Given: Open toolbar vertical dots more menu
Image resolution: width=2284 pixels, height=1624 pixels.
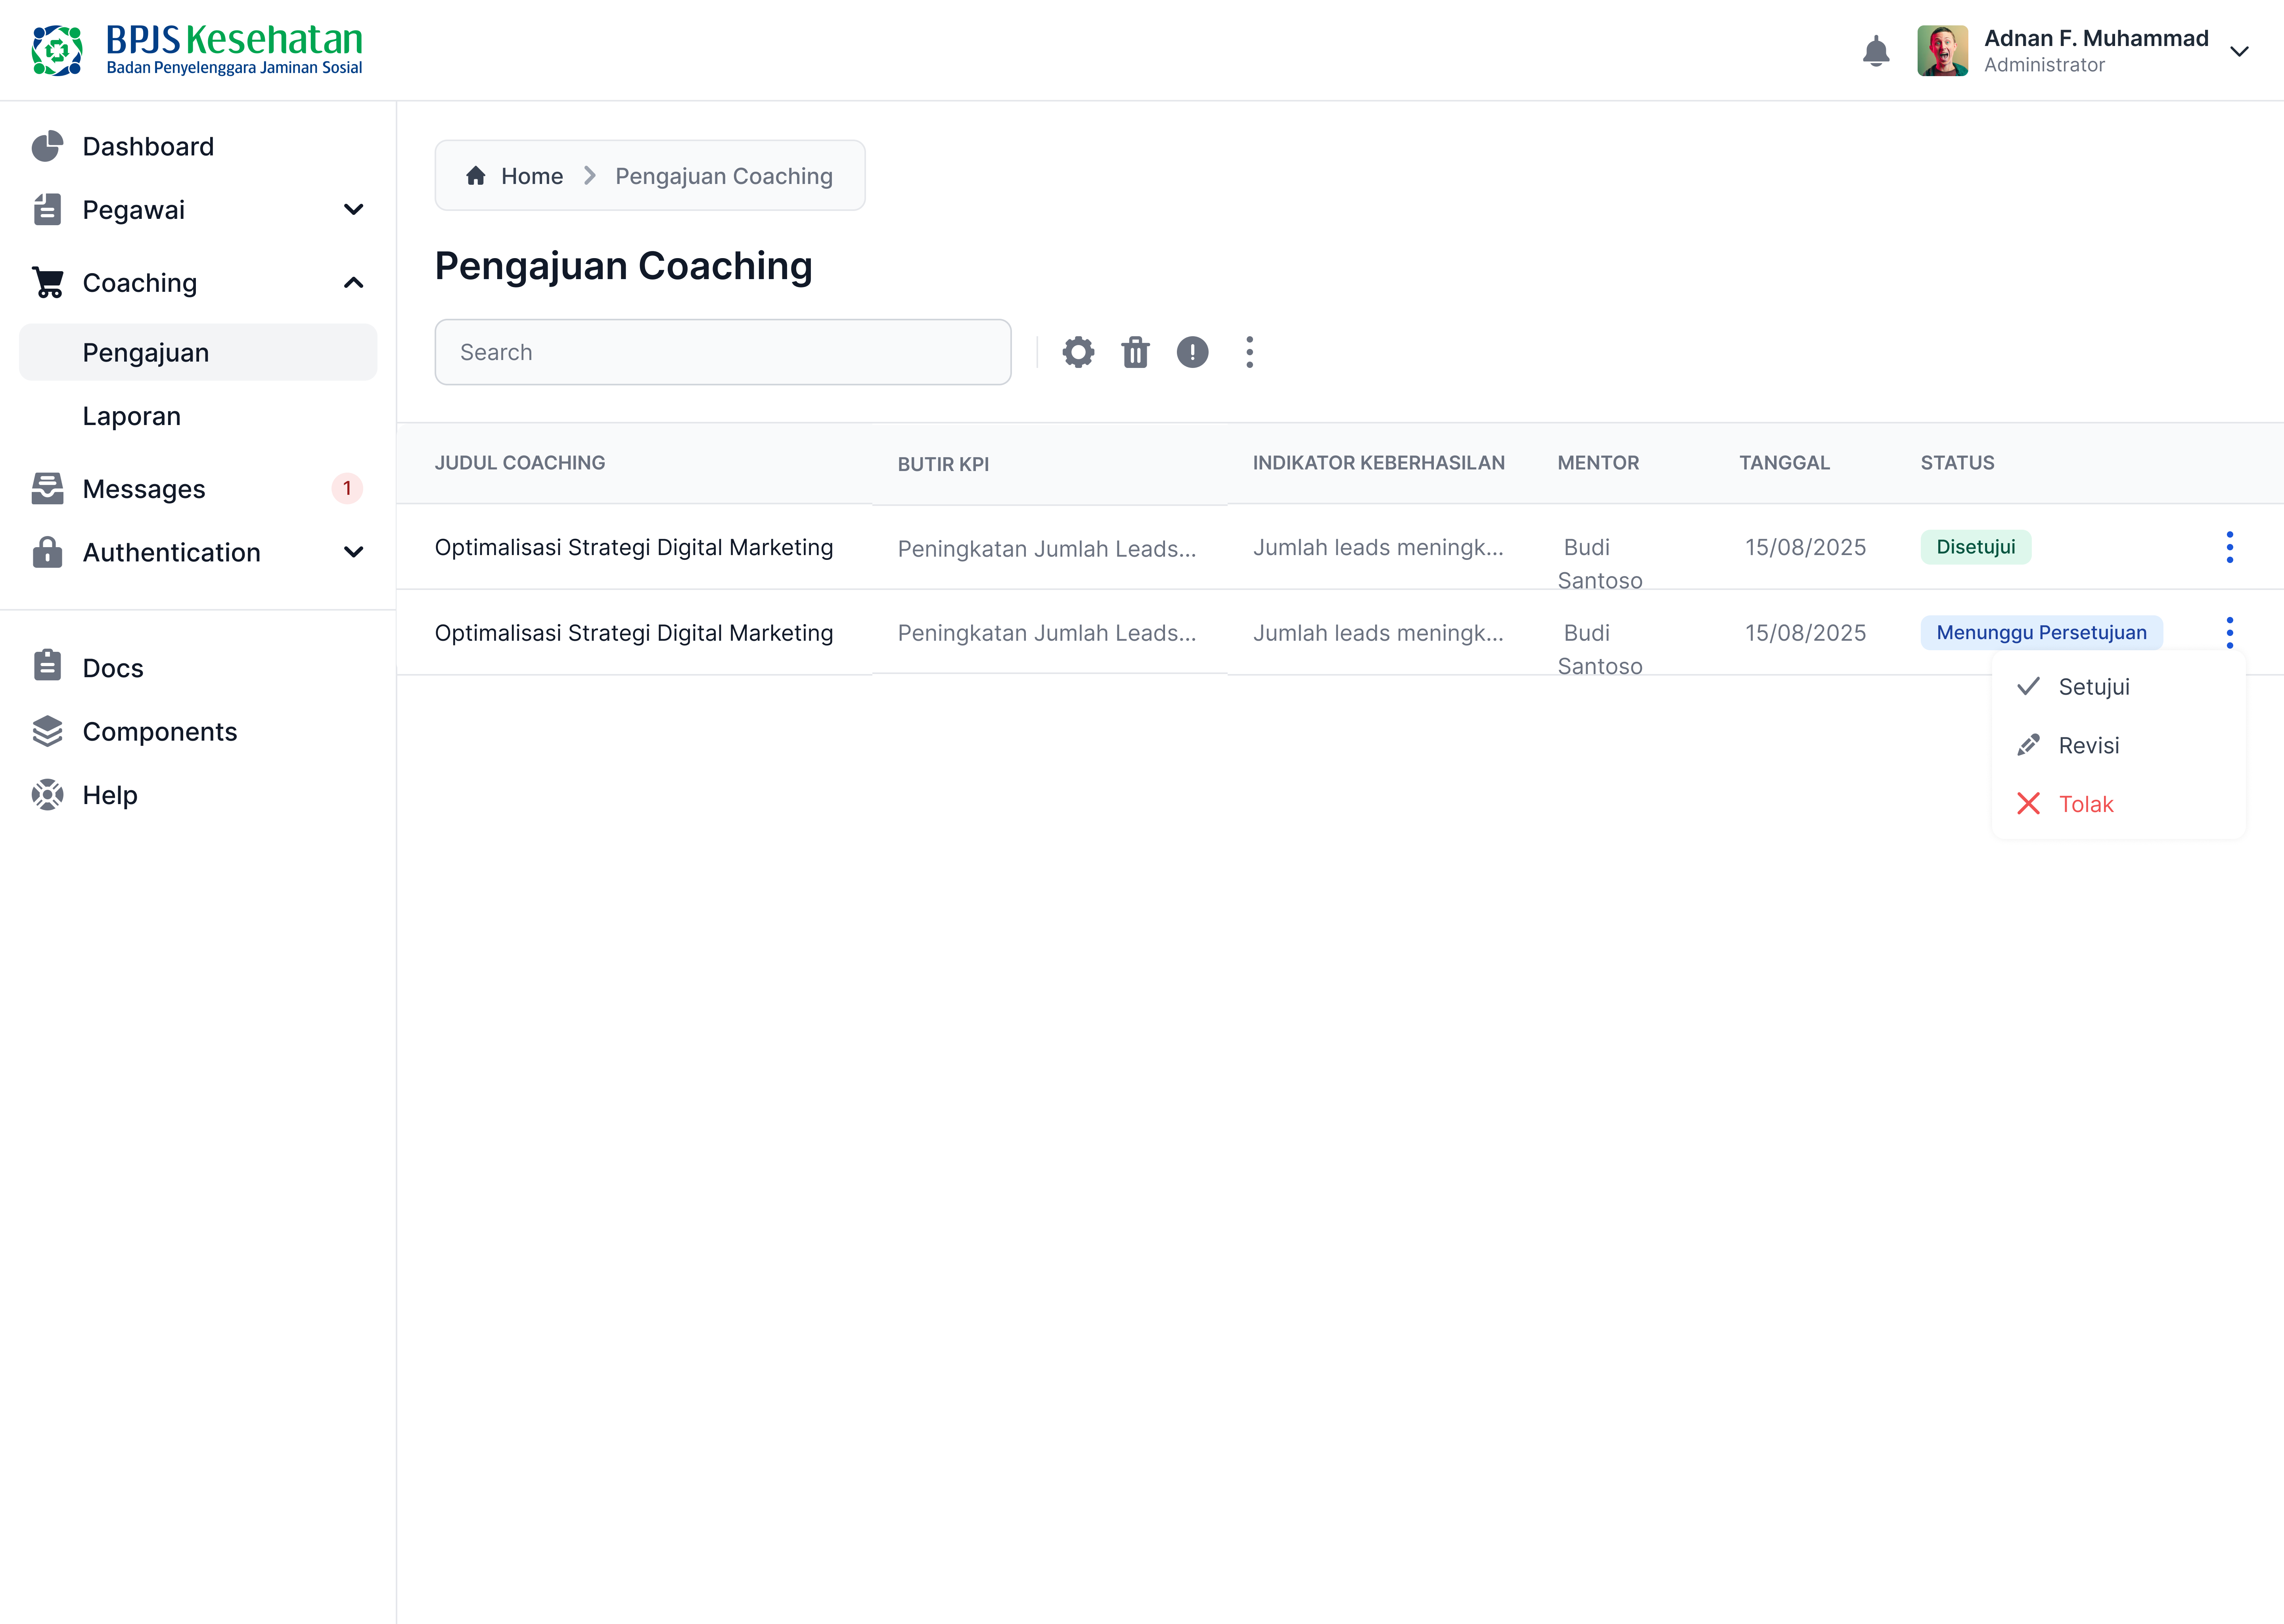Looking at the screenshot, I should pos(1249,352).
